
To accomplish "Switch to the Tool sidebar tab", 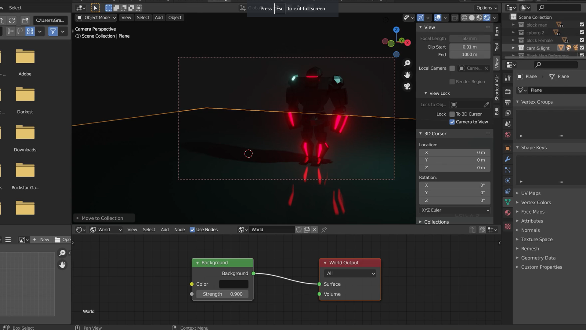I will click(497, 47).
